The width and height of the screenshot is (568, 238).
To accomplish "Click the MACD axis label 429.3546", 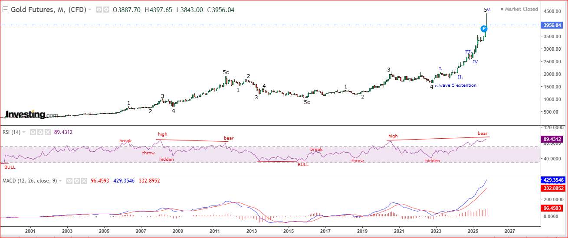I will (552, 179).
